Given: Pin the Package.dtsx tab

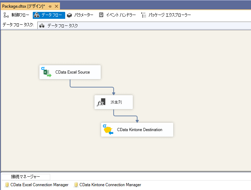Looking at the screenshot, I should 50,6.
